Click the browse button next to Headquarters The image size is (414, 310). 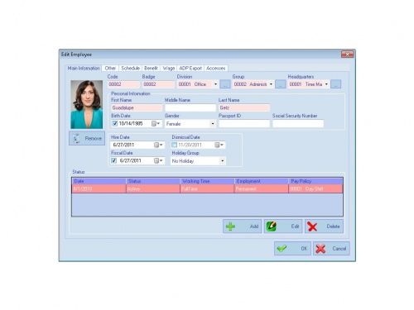point(336,84)
